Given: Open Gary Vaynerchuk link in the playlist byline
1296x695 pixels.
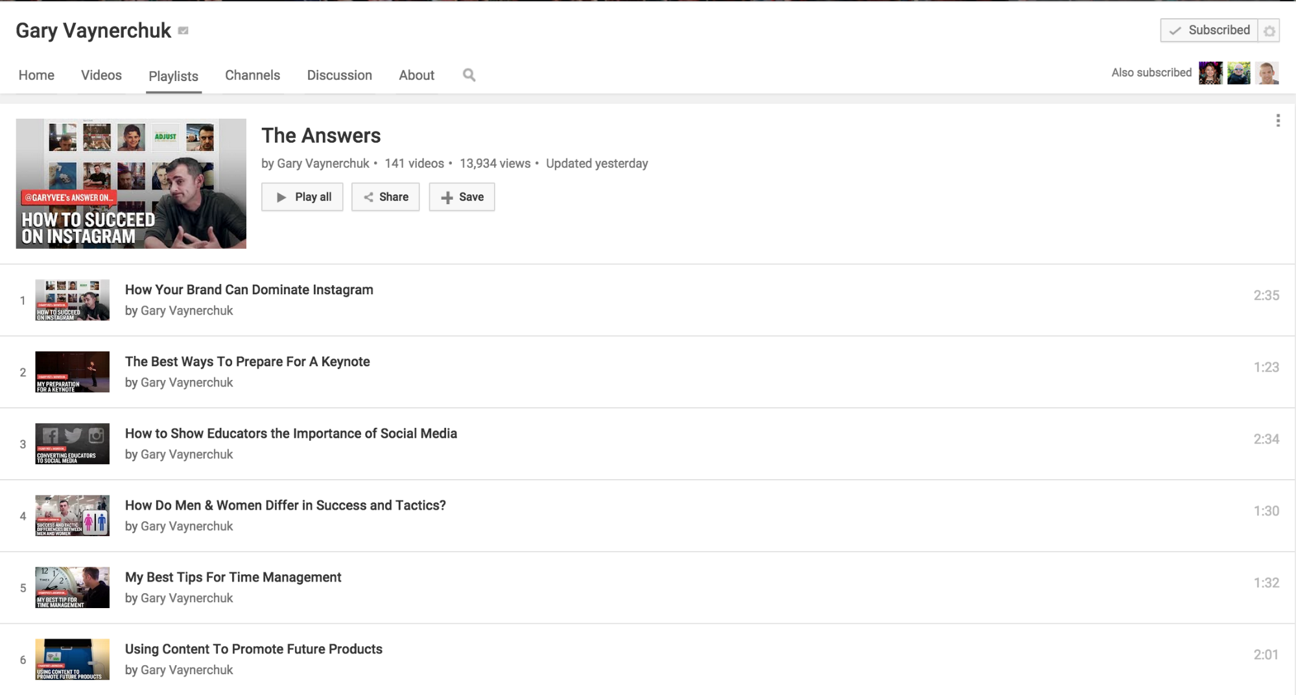Looking at the screenshot, I should click(x=323, y=163).
